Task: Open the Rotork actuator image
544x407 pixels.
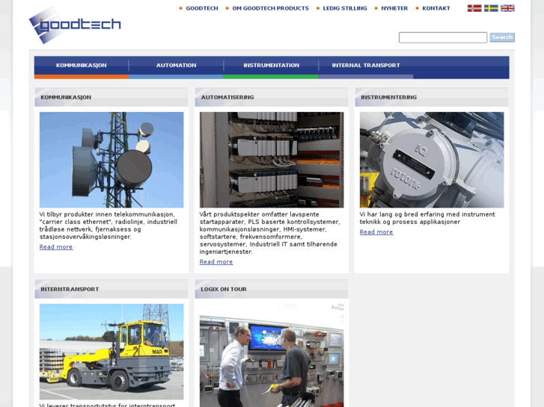Action: 432,160
